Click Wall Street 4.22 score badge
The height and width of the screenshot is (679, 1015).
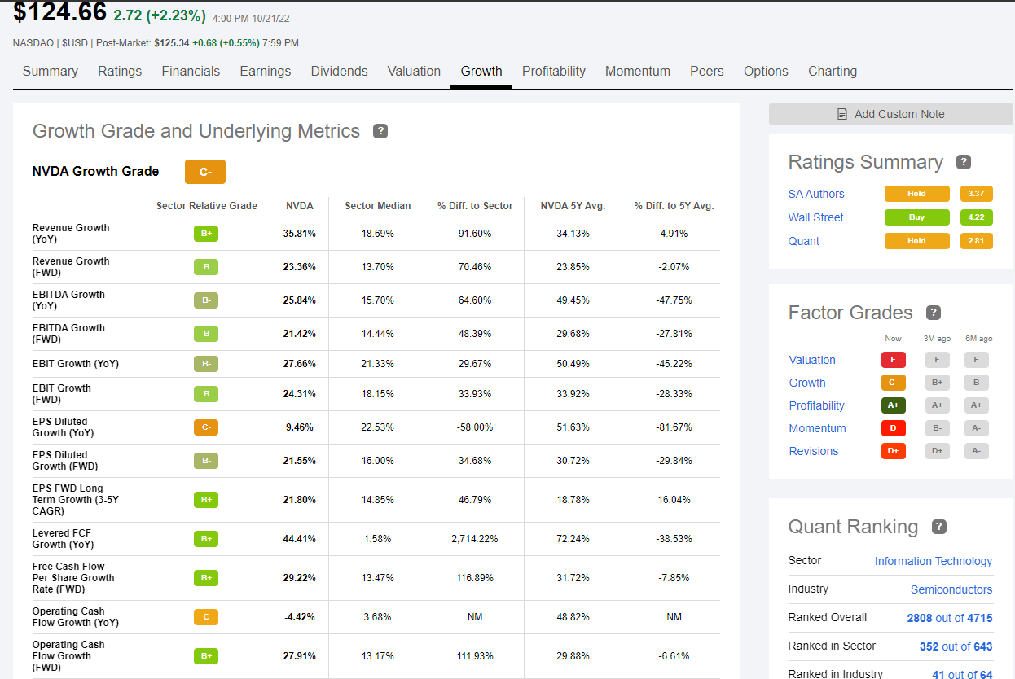pos(977,217)
